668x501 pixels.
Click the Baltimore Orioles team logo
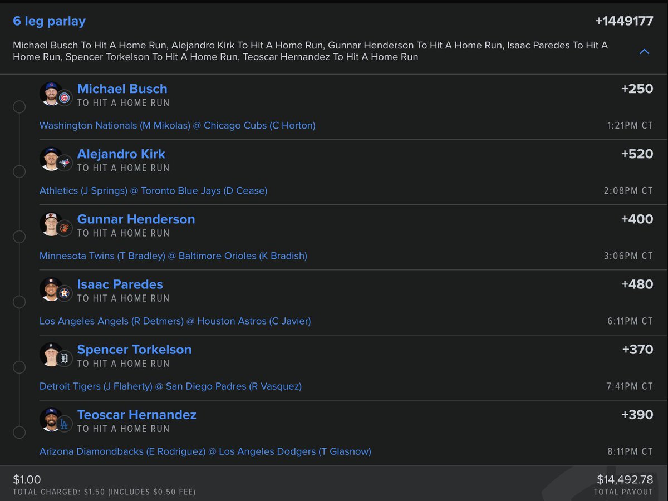[65, 228]
